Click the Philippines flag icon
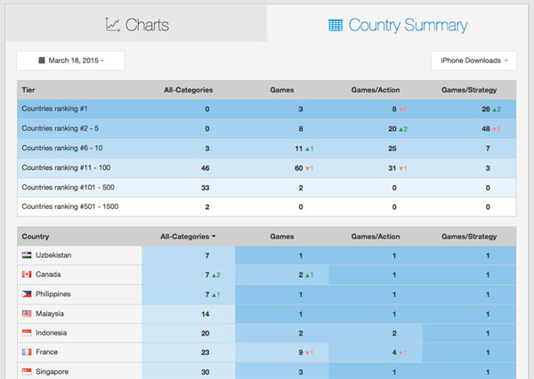This screenshot has height=379, width=534. (x=27, y=294)
